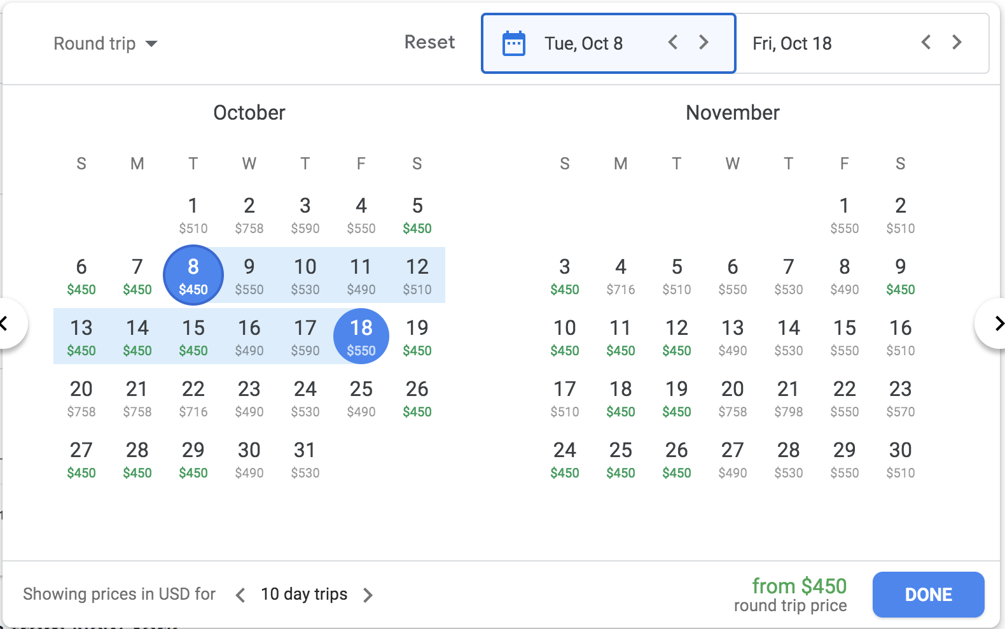
Task: Select the Tue, Oct 8 departure field
Action: (583, 43)
